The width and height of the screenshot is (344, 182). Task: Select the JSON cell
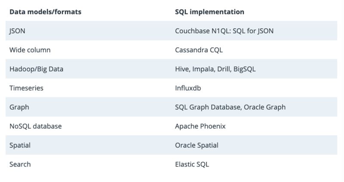point(17,31)
